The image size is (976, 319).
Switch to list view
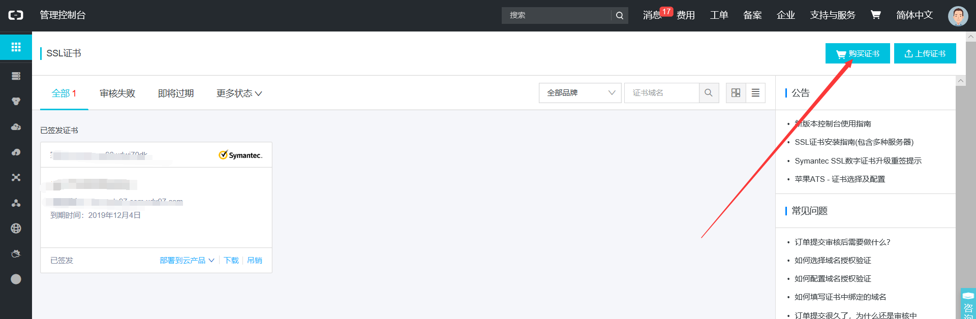coord(755,93)
